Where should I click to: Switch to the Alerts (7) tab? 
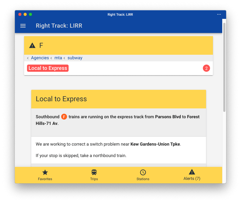click(x=192, y=175)
